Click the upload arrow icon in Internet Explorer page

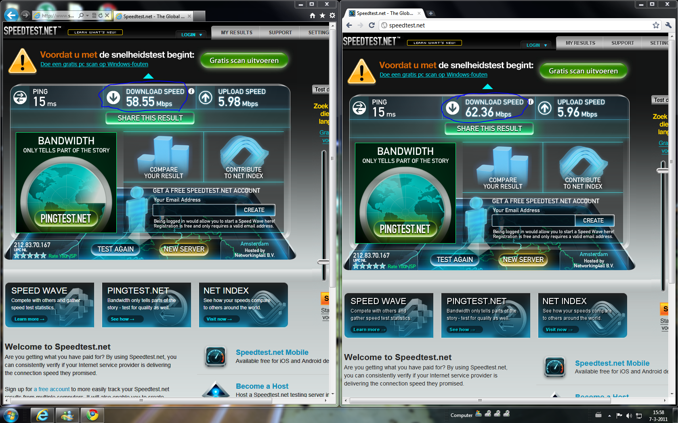[206, 97]
